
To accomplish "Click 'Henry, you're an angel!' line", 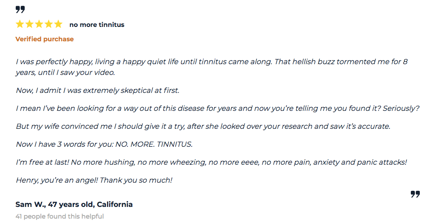I will [x=94, y=180].
